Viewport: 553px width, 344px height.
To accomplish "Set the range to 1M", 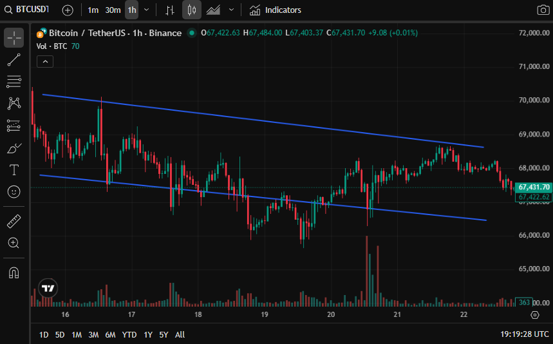I will (77, 334).
